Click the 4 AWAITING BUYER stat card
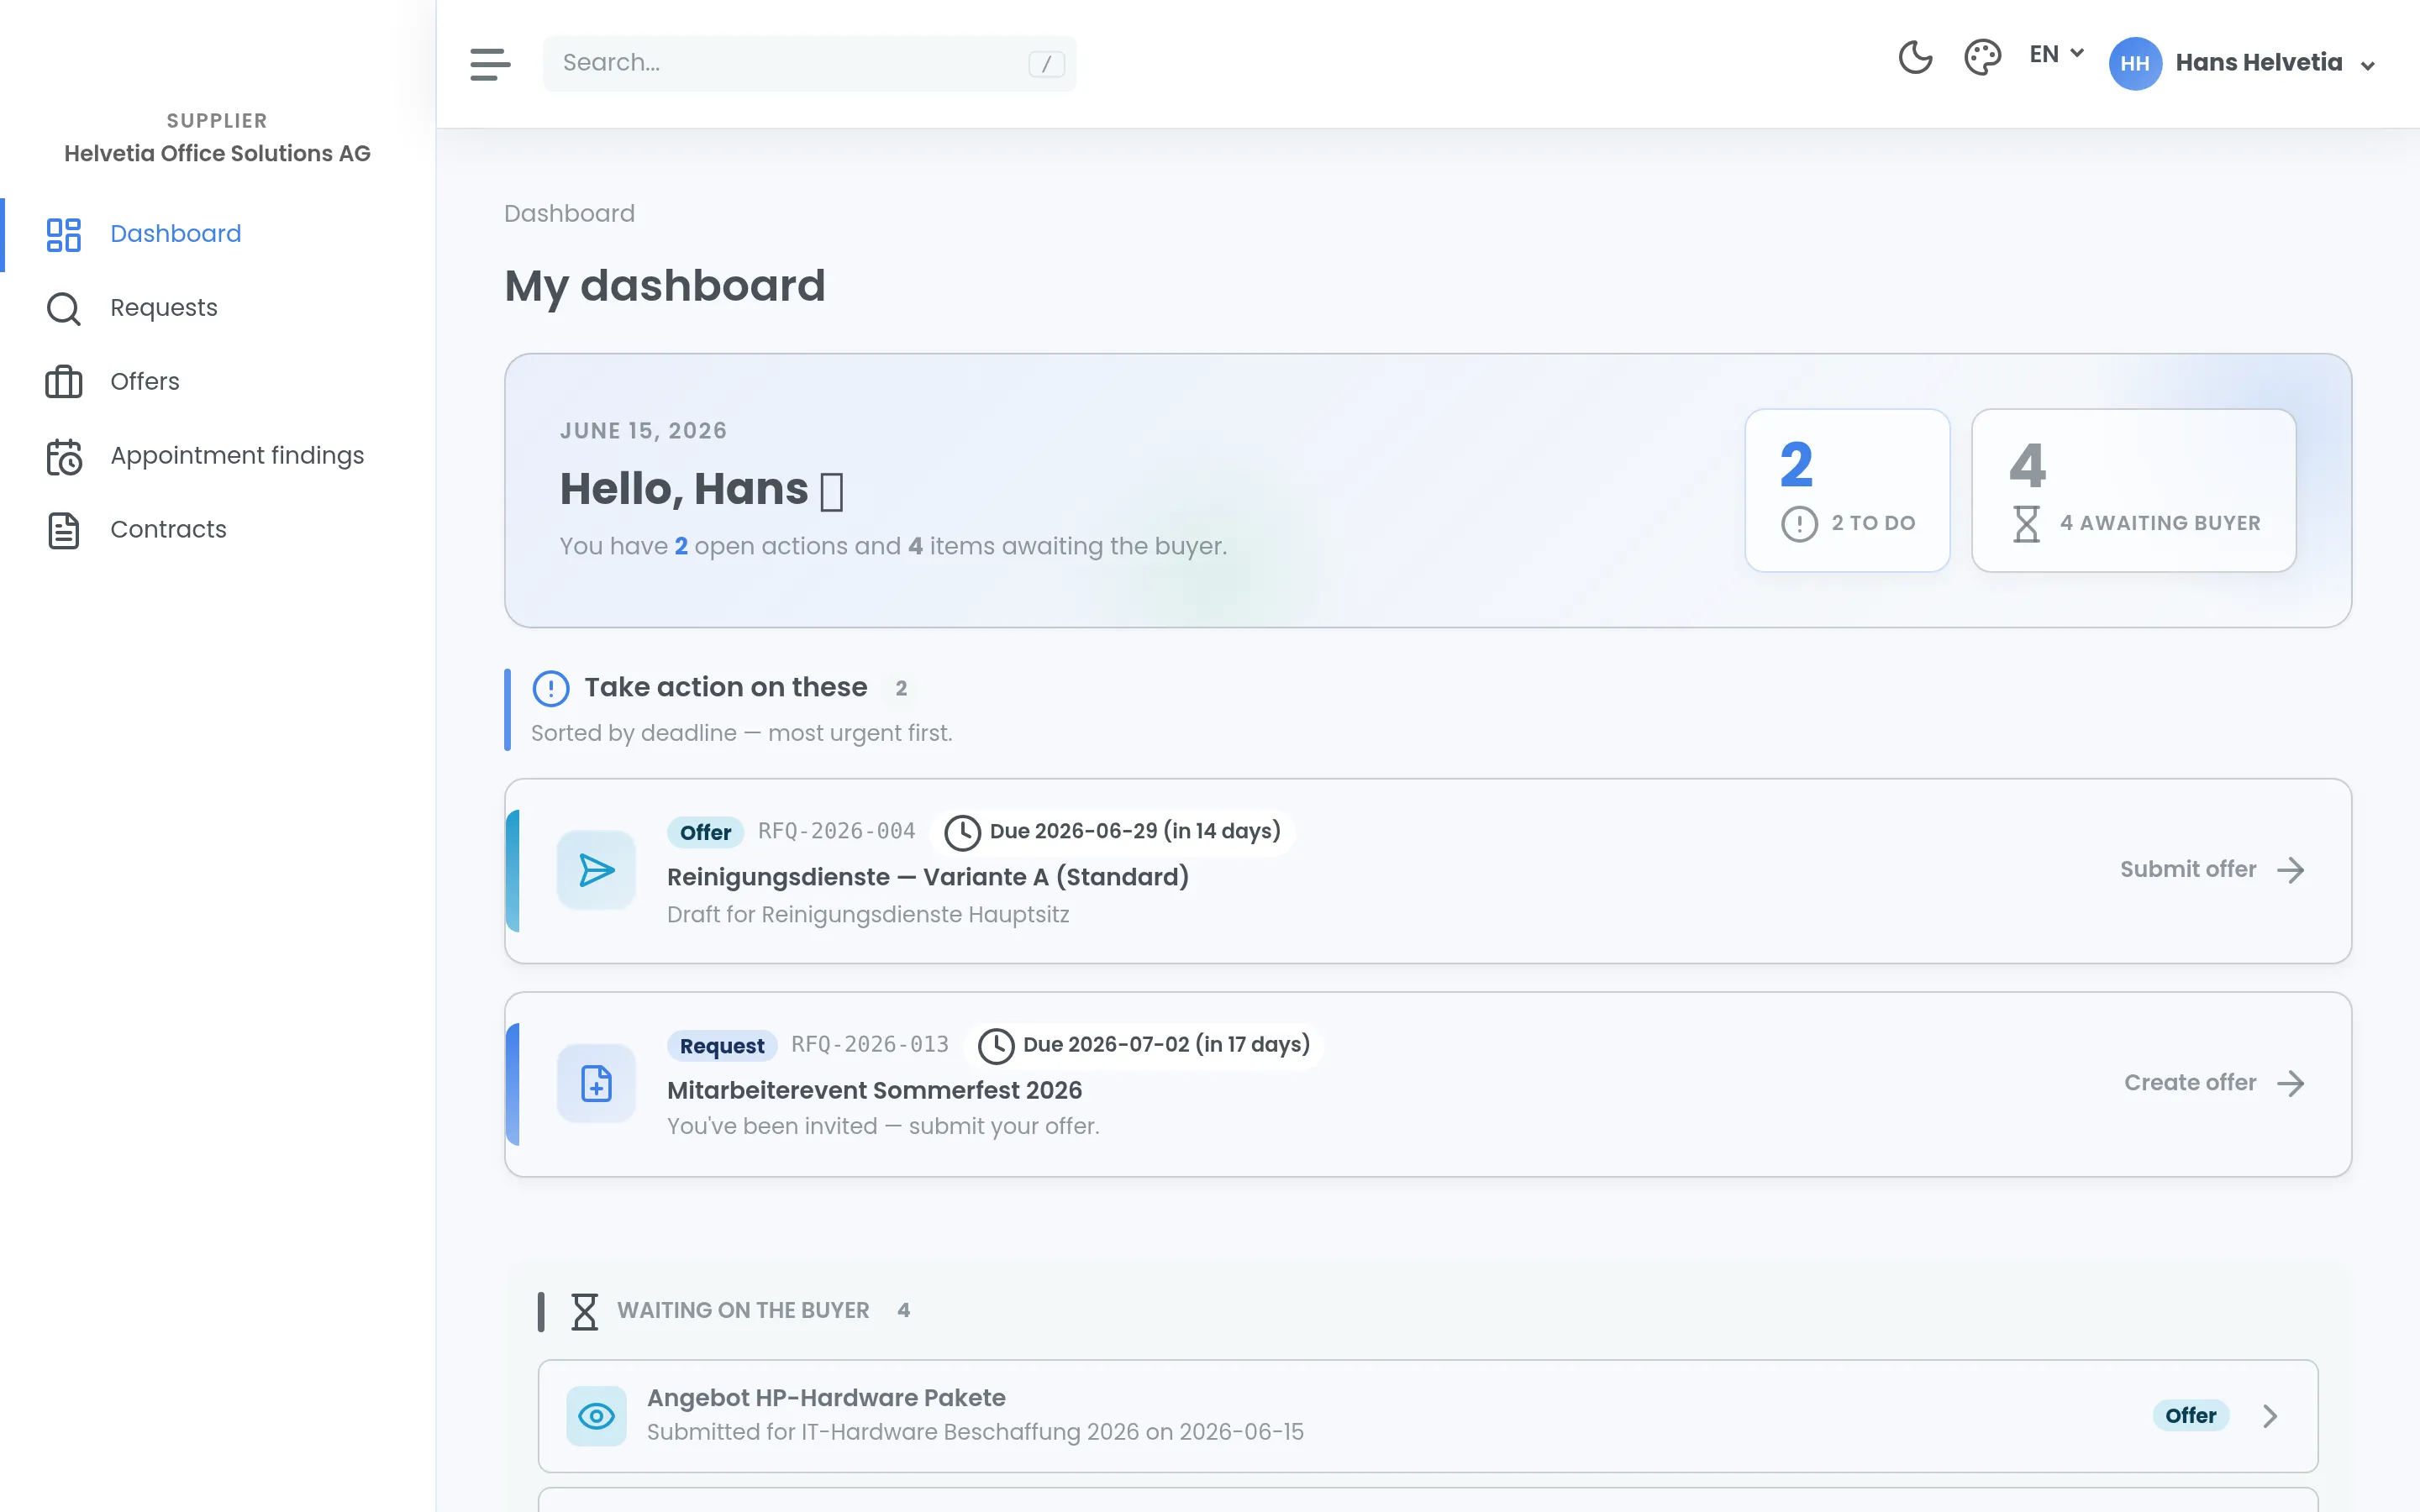2420x1512 pixels. click(x=2133, y=490)
